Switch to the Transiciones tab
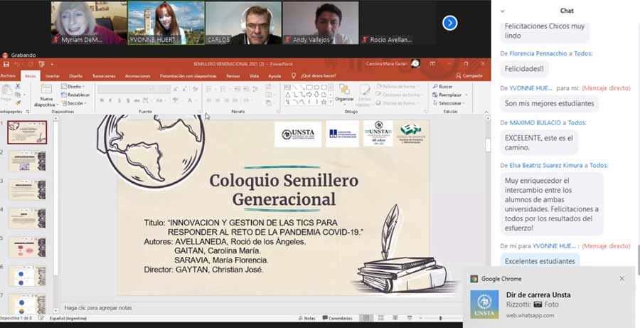 click(x=103, y=75)
